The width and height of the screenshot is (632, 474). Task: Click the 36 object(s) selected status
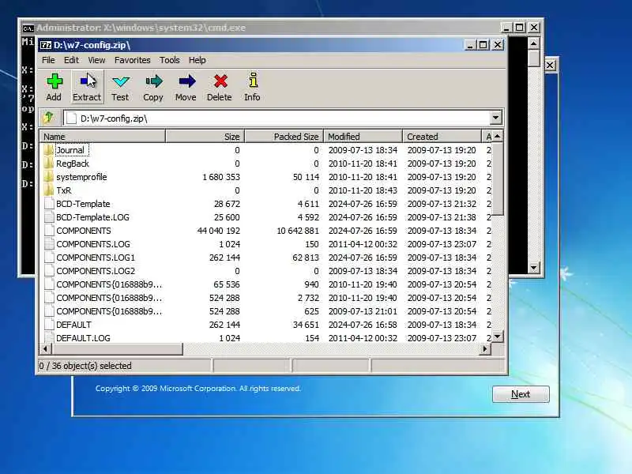pos(85,366)
